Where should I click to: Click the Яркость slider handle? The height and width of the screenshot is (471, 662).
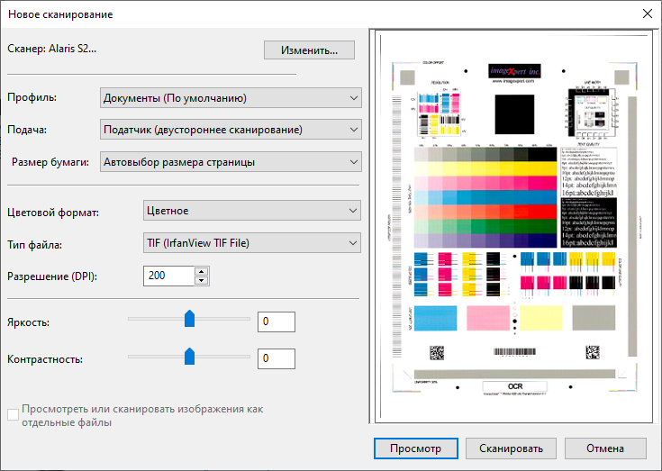[x=189, y=318]
